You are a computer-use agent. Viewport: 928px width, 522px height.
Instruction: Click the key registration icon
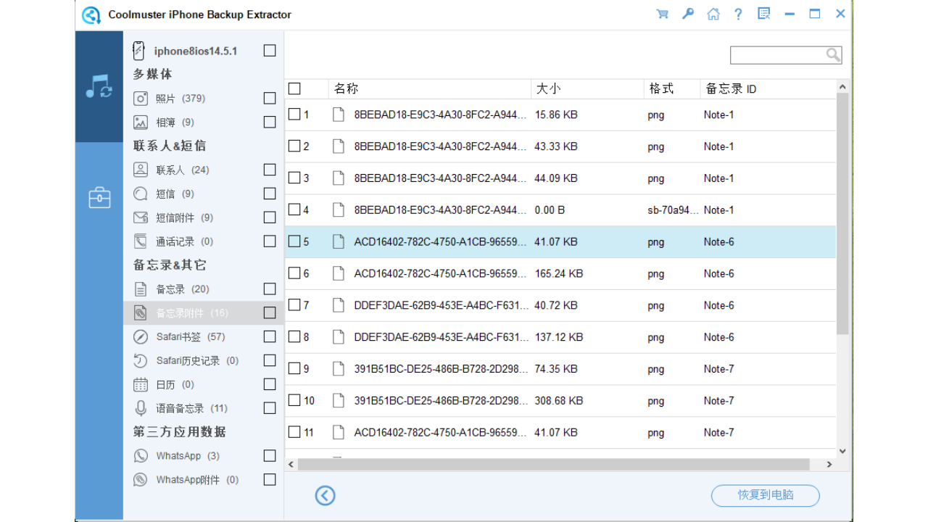pyautogui.click(x=687, y=13)
